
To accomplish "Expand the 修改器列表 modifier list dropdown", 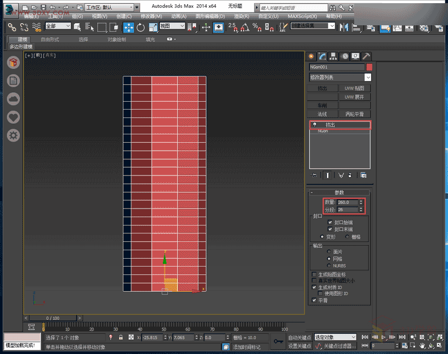I will [x=367, y=77].
